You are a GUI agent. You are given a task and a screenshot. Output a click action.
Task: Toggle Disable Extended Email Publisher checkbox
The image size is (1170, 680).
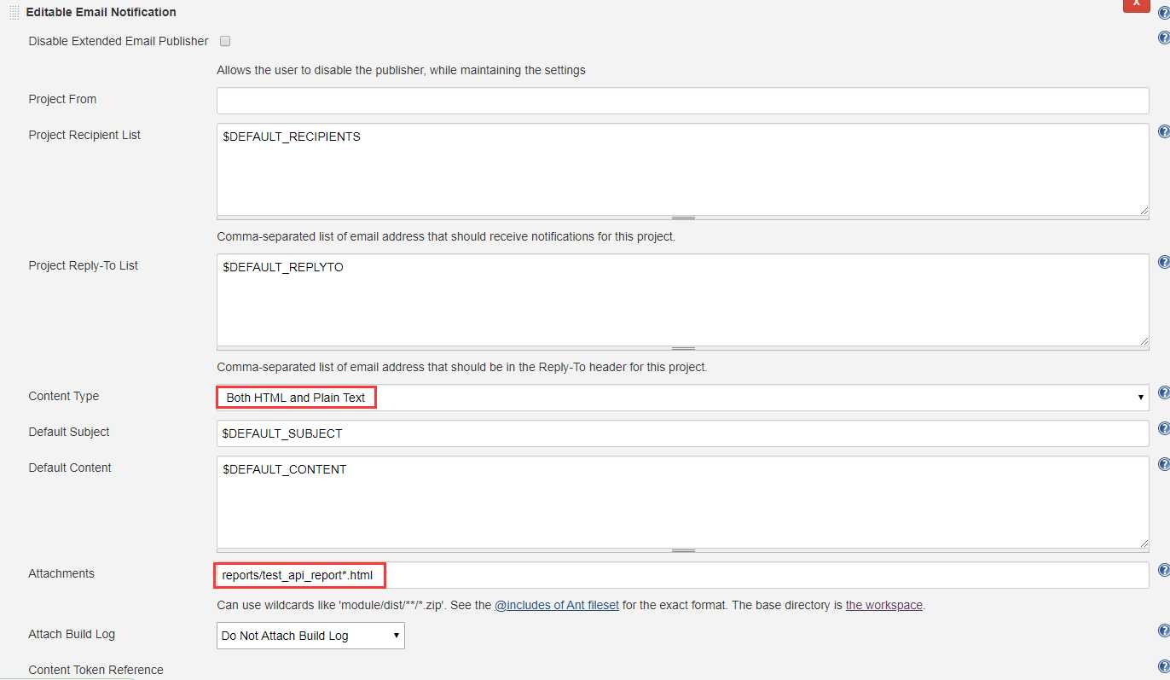225,41
